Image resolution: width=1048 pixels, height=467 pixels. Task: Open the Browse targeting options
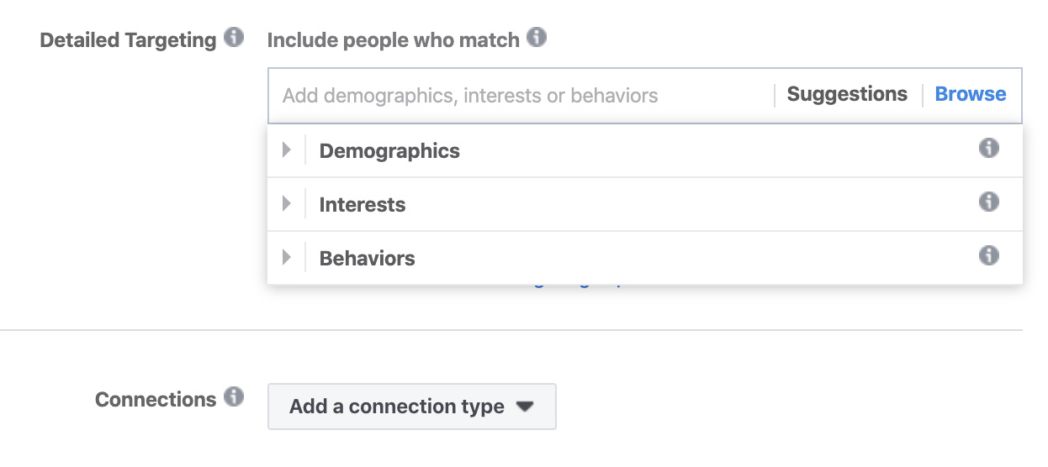pos(971,94)
